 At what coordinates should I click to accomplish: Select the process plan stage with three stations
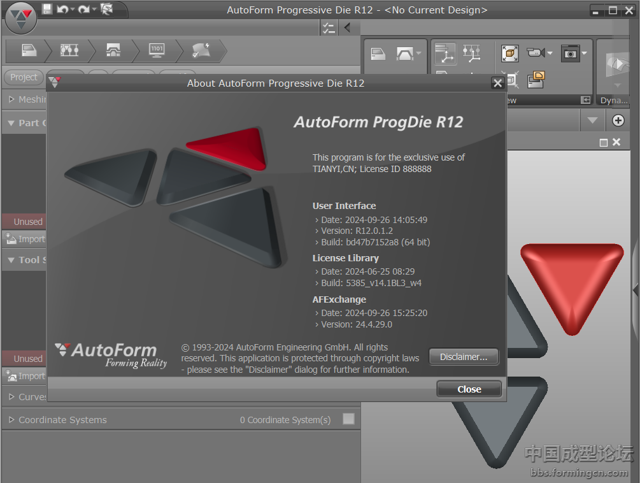(x=69, y=50)
